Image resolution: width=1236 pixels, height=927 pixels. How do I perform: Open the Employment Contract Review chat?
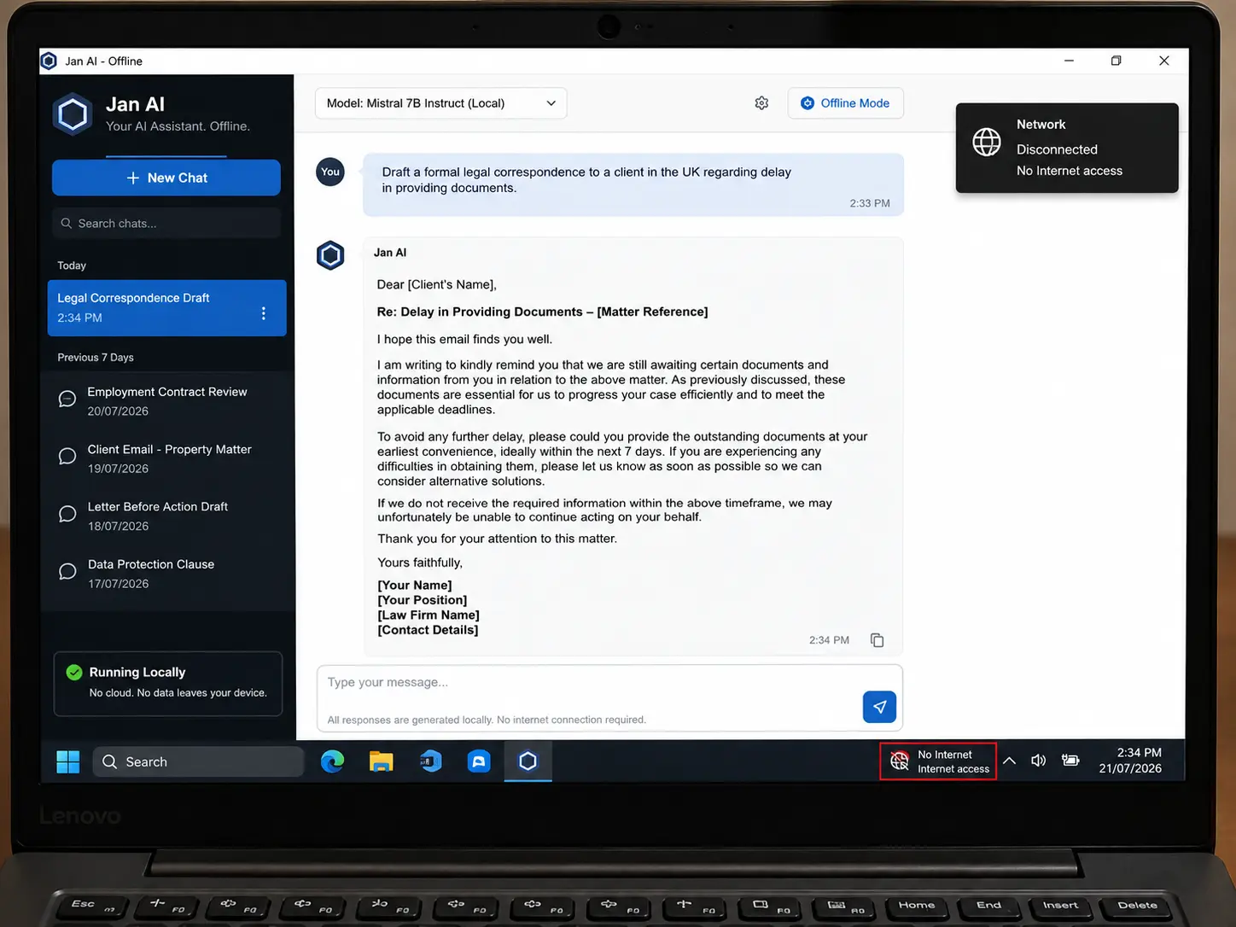click(x=166, y=401)
